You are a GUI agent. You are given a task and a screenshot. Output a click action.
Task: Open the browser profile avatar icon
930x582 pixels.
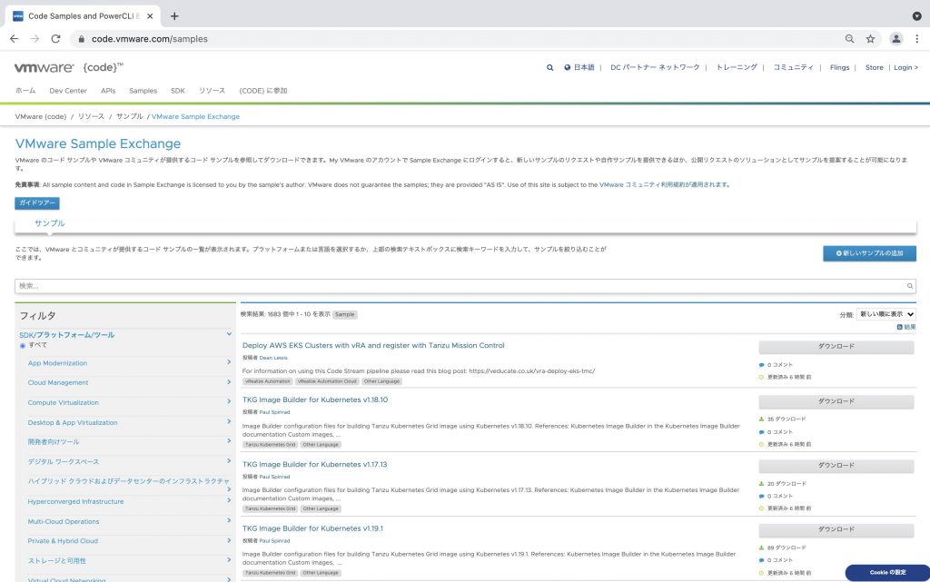tap(896, 39)
